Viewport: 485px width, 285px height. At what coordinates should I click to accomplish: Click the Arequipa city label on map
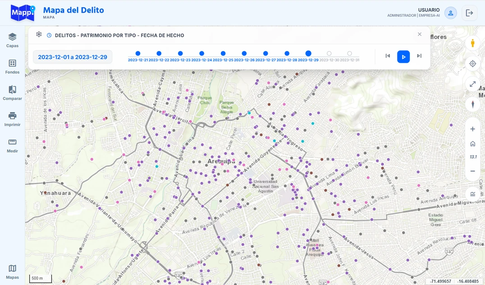coord(221,161)
